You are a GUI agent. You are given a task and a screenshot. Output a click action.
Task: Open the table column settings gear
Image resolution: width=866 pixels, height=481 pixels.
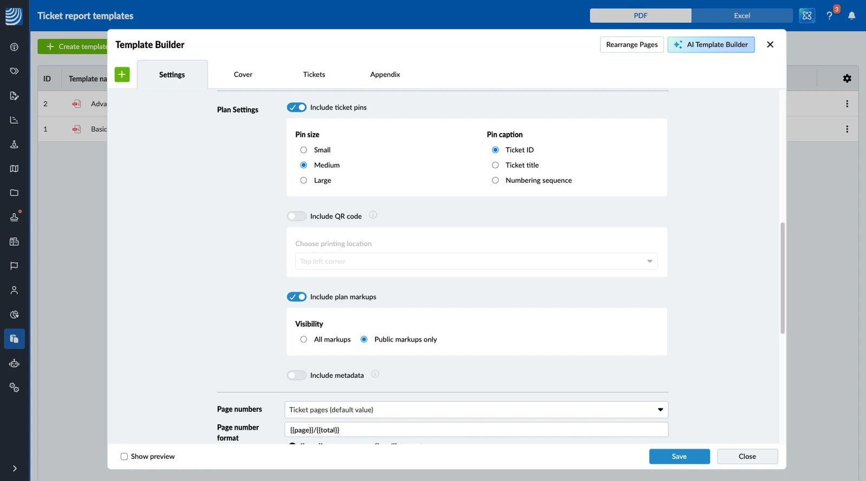click(847, 78)
